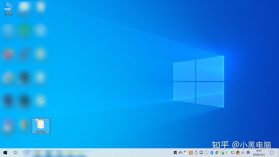Open the clock showing 8:41 2020/3/1

click(259, 153)
